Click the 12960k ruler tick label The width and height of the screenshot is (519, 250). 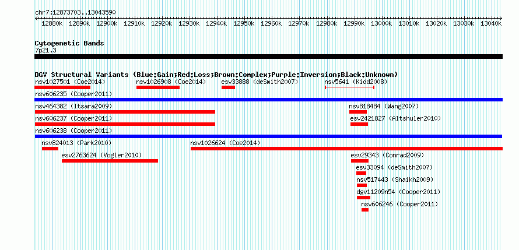pos(271,24)
